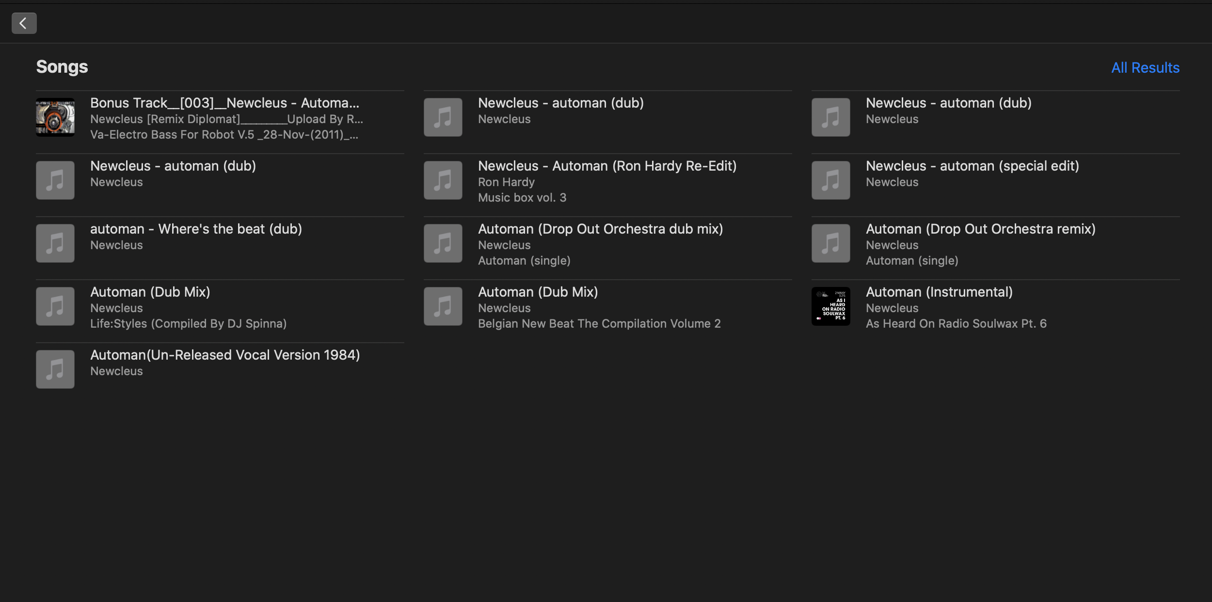Select the music note icon for the Ron Hardy Re-Edit
The width and height of the screenshot is (1212, 602).
coord(443,180)
